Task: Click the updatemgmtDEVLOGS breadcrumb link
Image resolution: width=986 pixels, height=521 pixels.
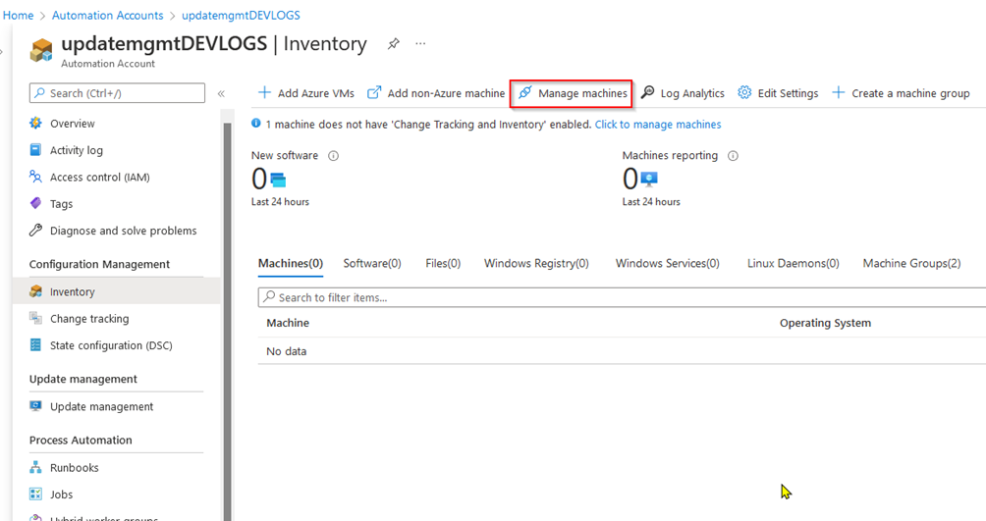Action: [x=241, y=15]
